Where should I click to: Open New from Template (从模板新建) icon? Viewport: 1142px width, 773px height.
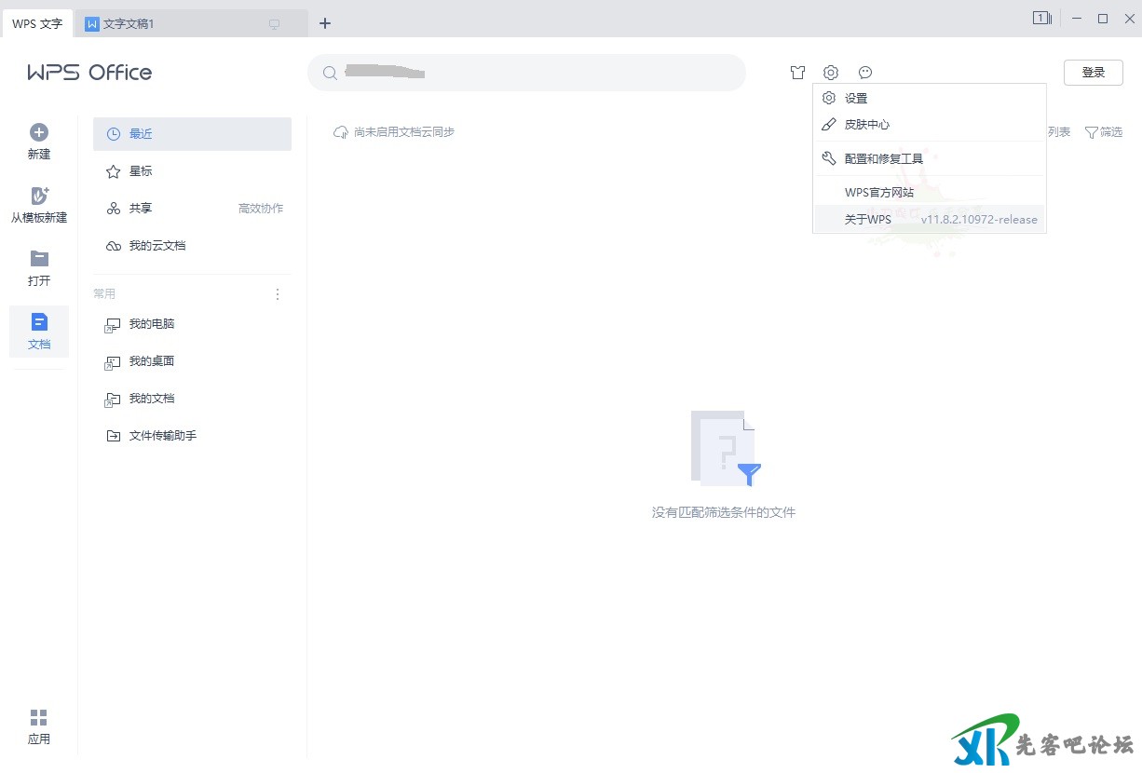click(39, 196)
